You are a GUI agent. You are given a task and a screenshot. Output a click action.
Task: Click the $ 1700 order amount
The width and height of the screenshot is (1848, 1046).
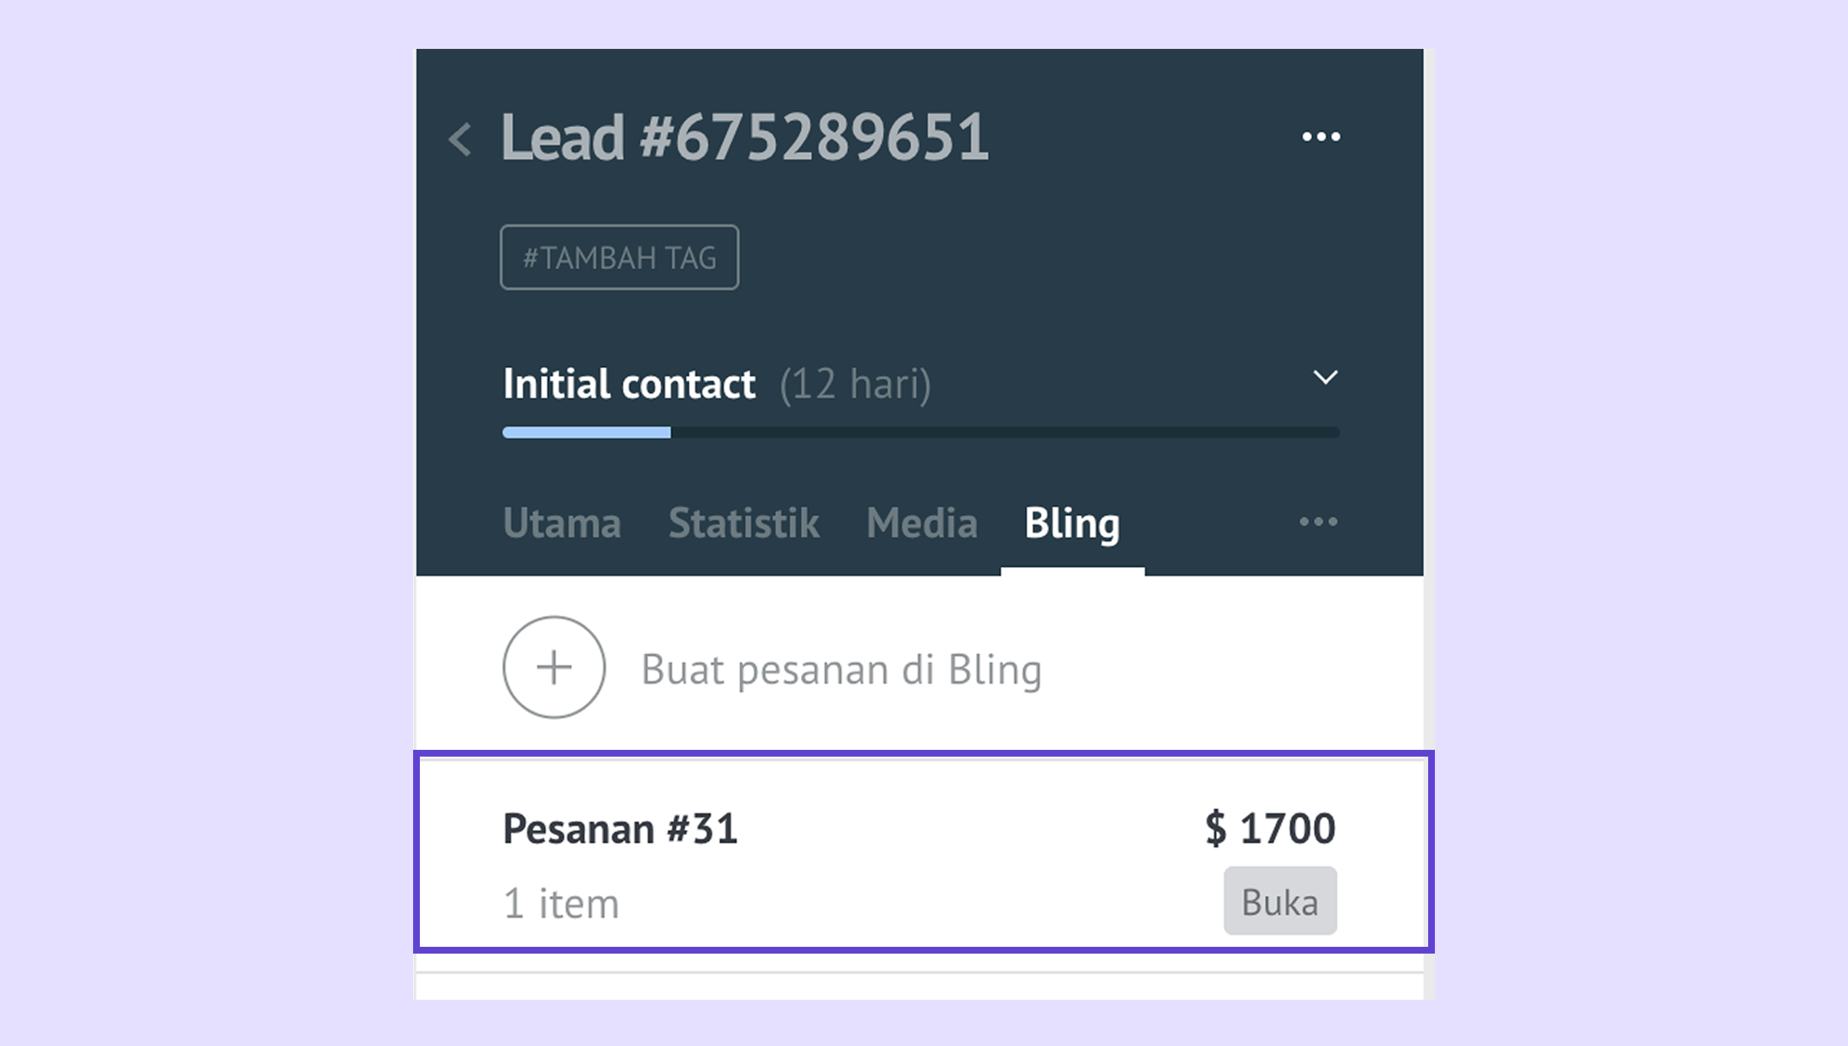[x=1270, y=827]
